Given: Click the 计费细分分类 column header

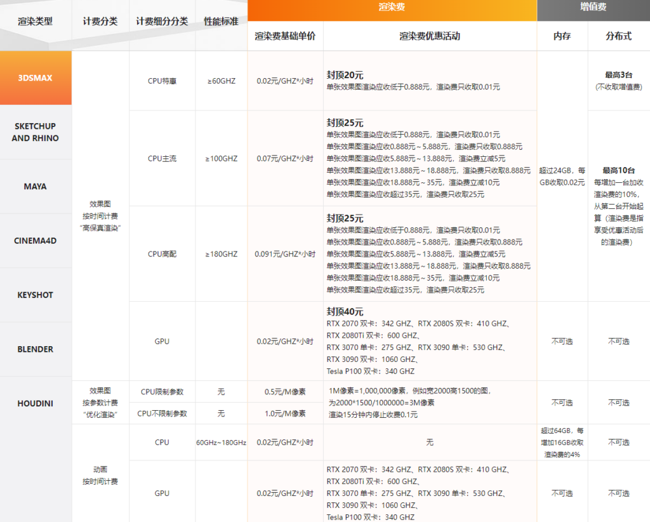Looking at the screenshot, I should pyautogui.click(x=162, y=22).
